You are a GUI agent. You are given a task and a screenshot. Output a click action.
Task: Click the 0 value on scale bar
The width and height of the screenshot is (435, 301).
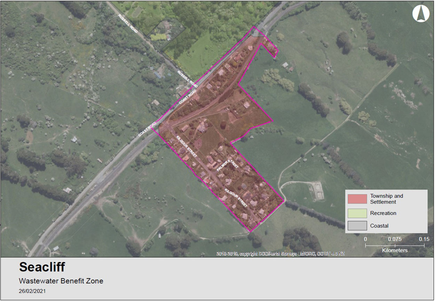click(x=365, y=239)
